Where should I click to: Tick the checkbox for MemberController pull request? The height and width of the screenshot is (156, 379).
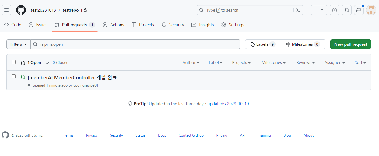click(13, 76)
